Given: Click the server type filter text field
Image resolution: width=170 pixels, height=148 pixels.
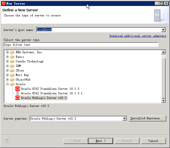Looking at the screenshot, I should (x=81, y=45).
